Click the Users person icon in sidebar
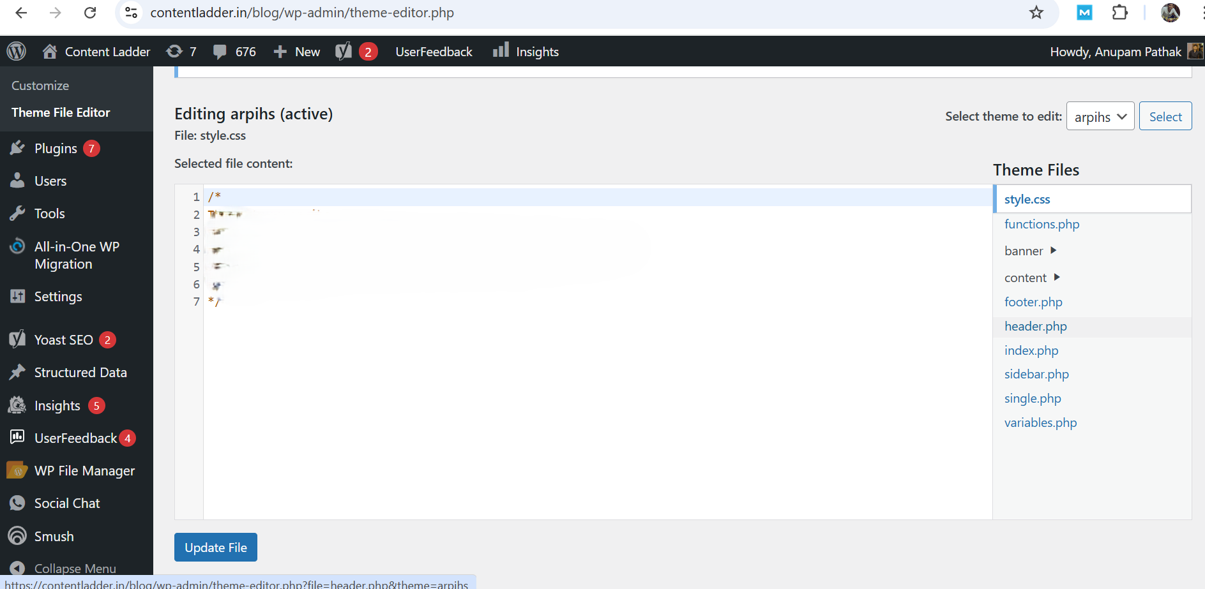This screenshot has height=589, width=1205. click(x=17, y=181)
